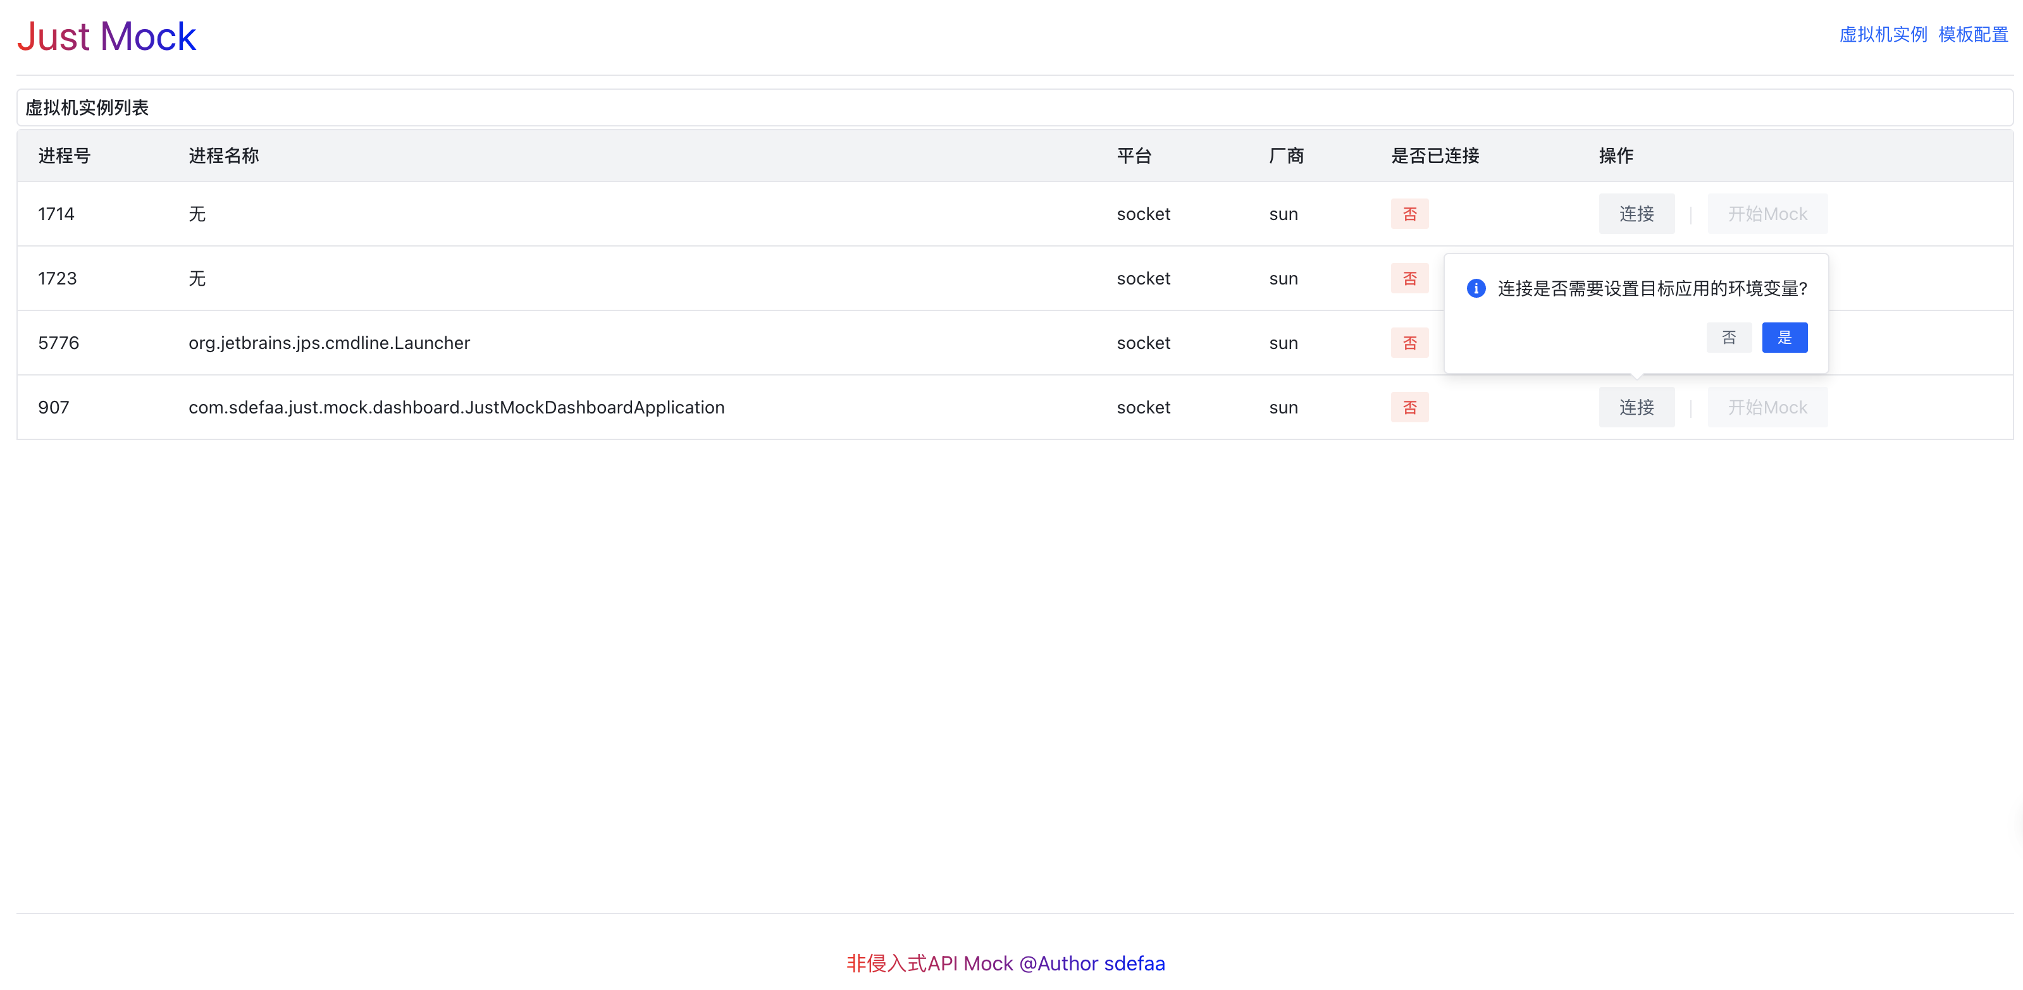Click the blue info icon in popup
Viewport: 2023px width, 990px height.
pyautogui.click(x=1476, y=288)
